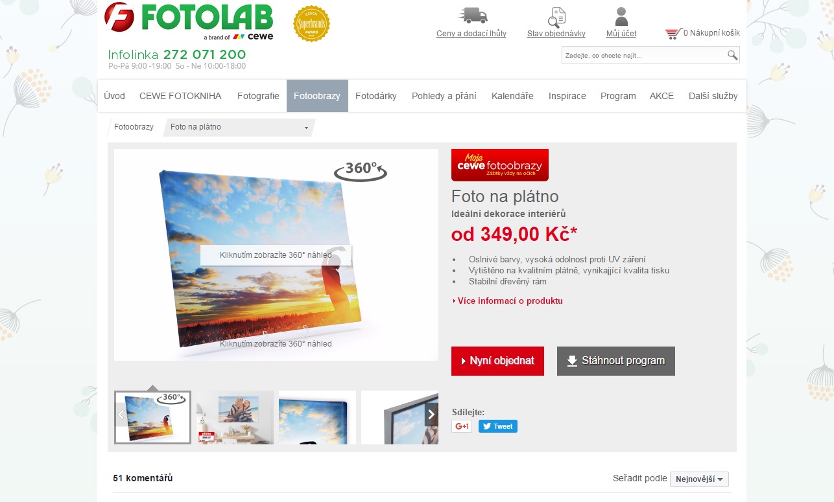Share with the Tweet button
Screen dimensions: 834x502
pyautogui.click(x=498, y=426)
